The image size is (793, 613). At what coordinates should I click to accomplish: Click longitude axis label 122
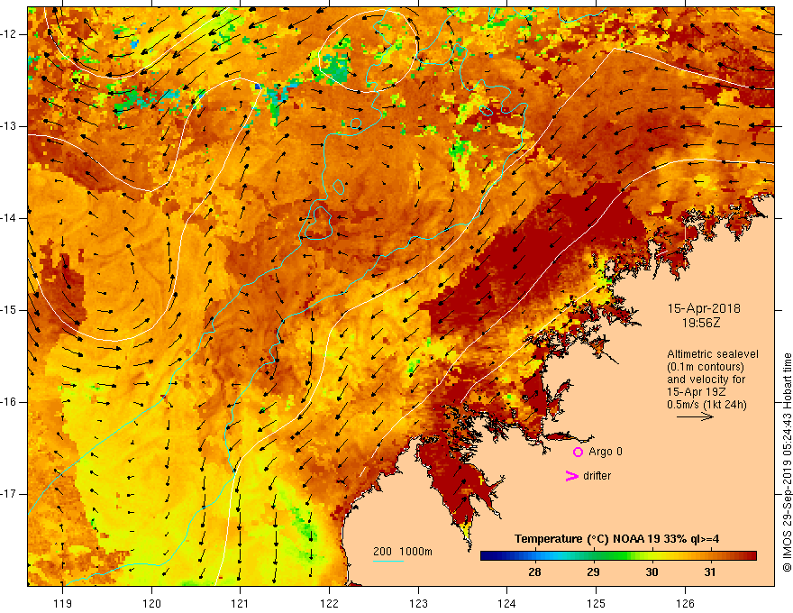pos(329,603)
